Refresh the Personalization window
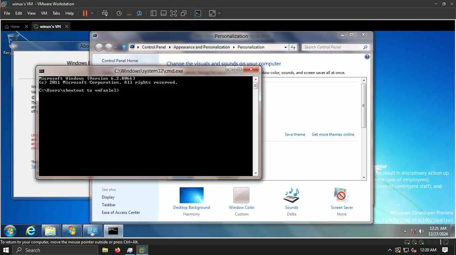This screenshot has width=456, height=255. pyautogui.click(x=293, y=47)
